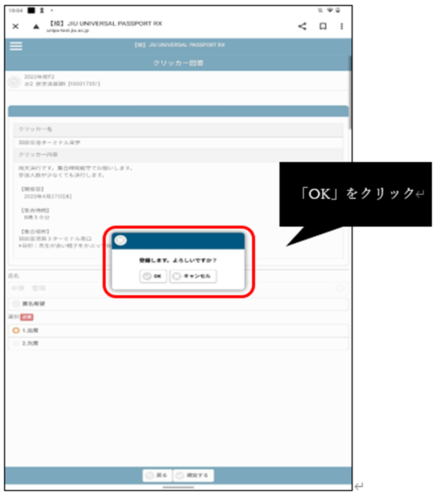This screenshot has width=437, height=496.
Task: Close the dialog with its header X icon
Action: [120, 240]
